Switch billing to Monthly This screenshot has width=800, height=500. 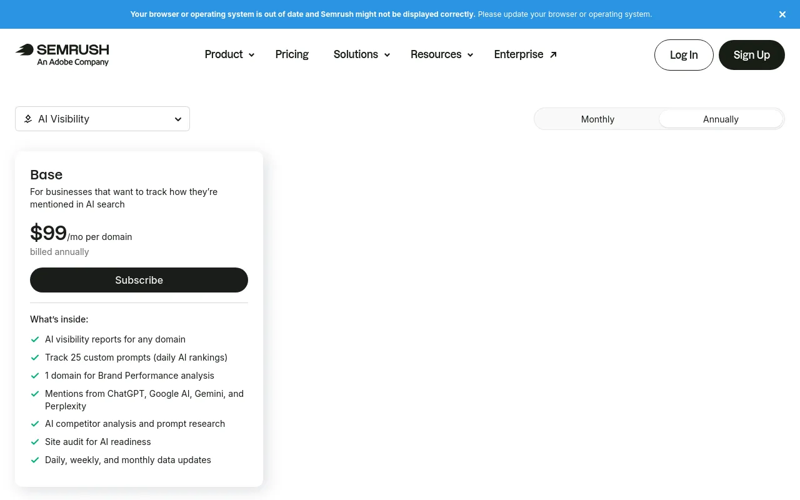coord(597,119)
